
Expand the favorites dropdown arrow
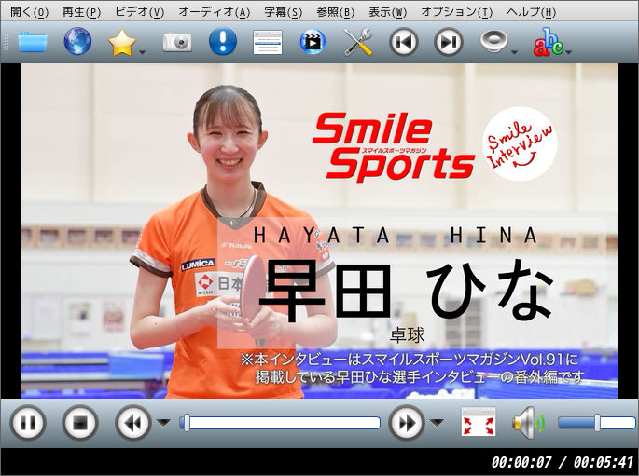coord(142,52)
